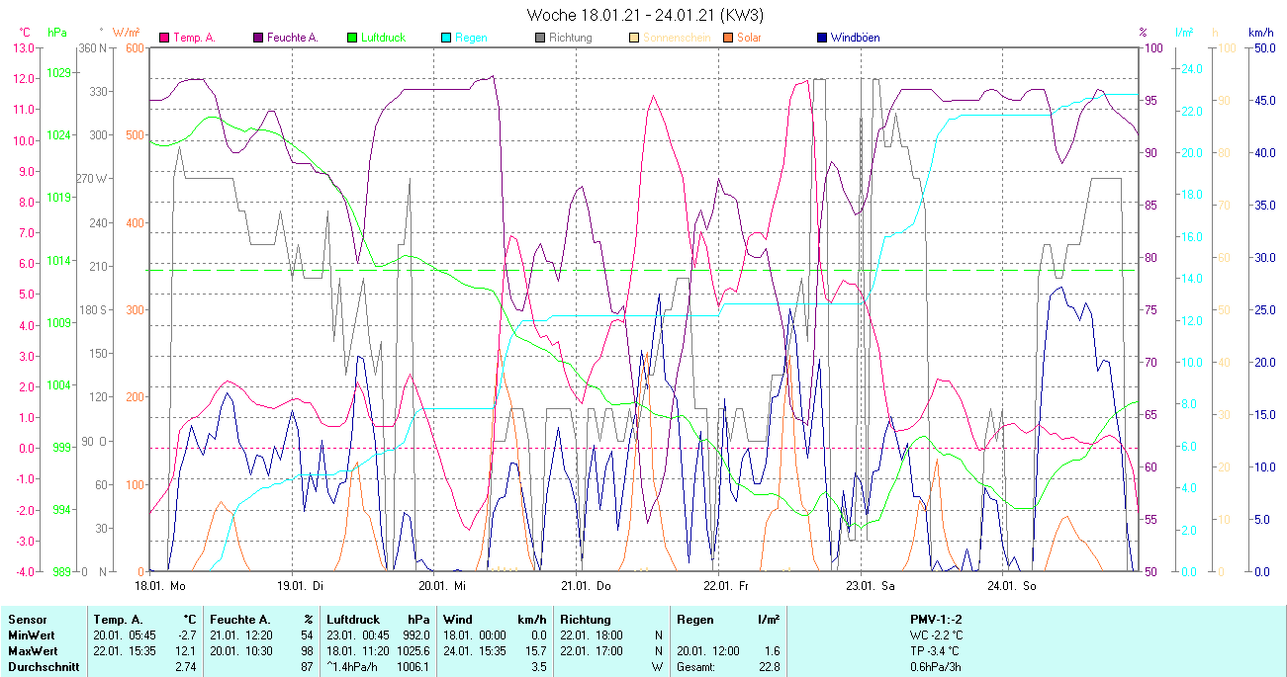Screen dimensions: 1287x677
Task: Click the 'hPa' axis unit label at top left
Action: pos(57,33)
